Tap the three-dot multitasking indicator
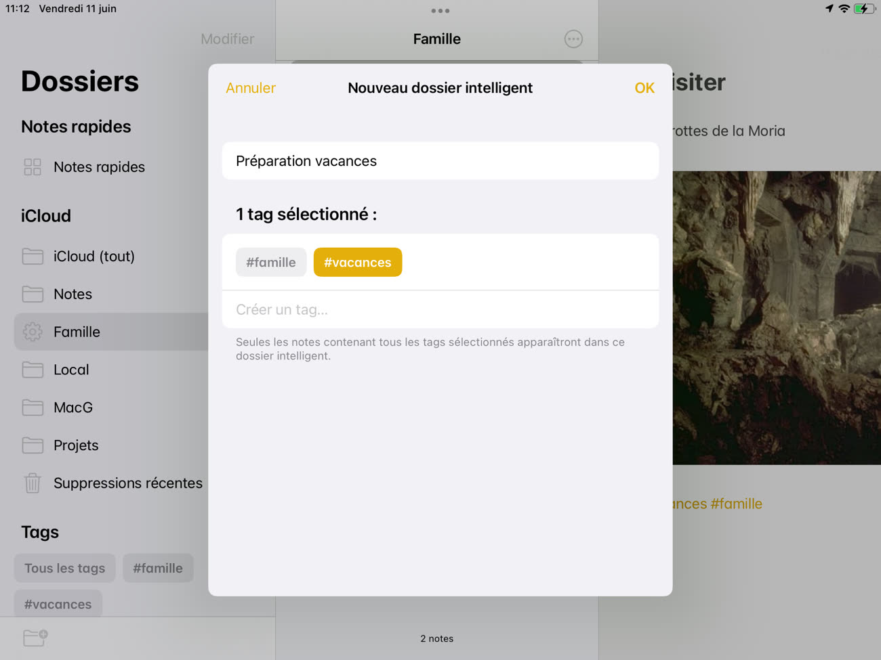The height and width of the screenshot is (660, 881). click(440, 11)
